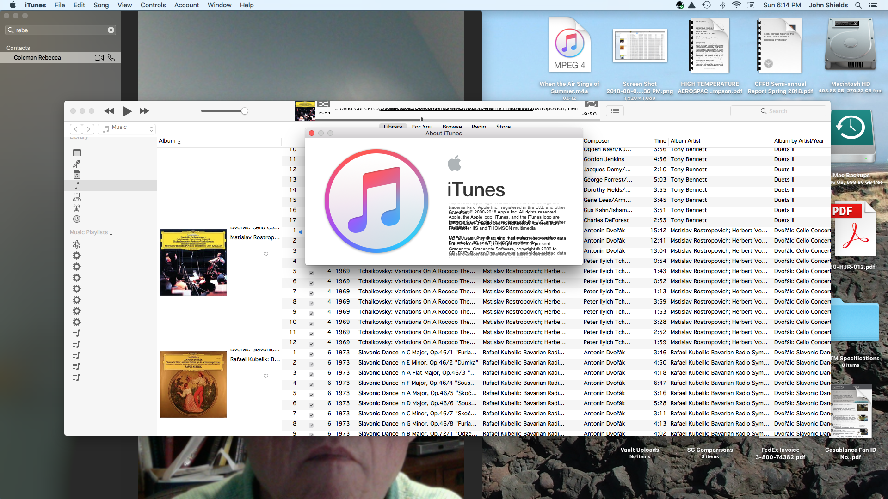Open Time Machine menu bar icon
Image resolution: width=888 pixels, height=499 pixels.
(x=706, y=5)
